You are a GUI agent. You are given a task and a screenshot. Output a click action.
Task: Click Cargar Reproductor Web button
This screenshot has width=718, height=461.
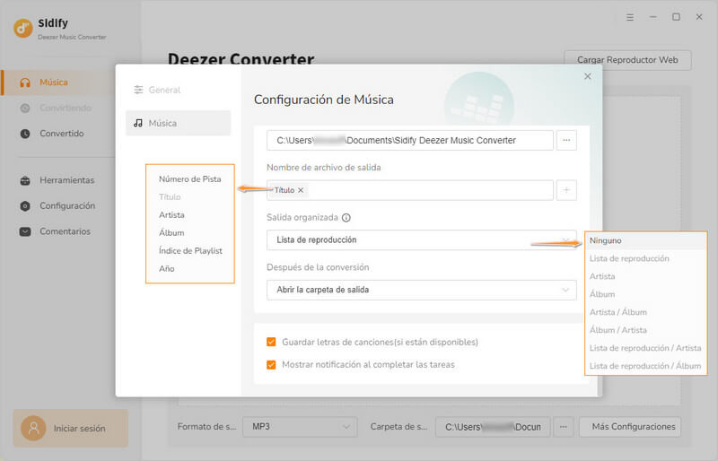pyautogui.click(x=627, y=60)
